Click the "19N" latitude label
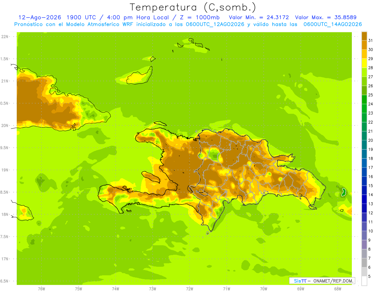Viewport: 379px width, 293px height. pos(4,170)
